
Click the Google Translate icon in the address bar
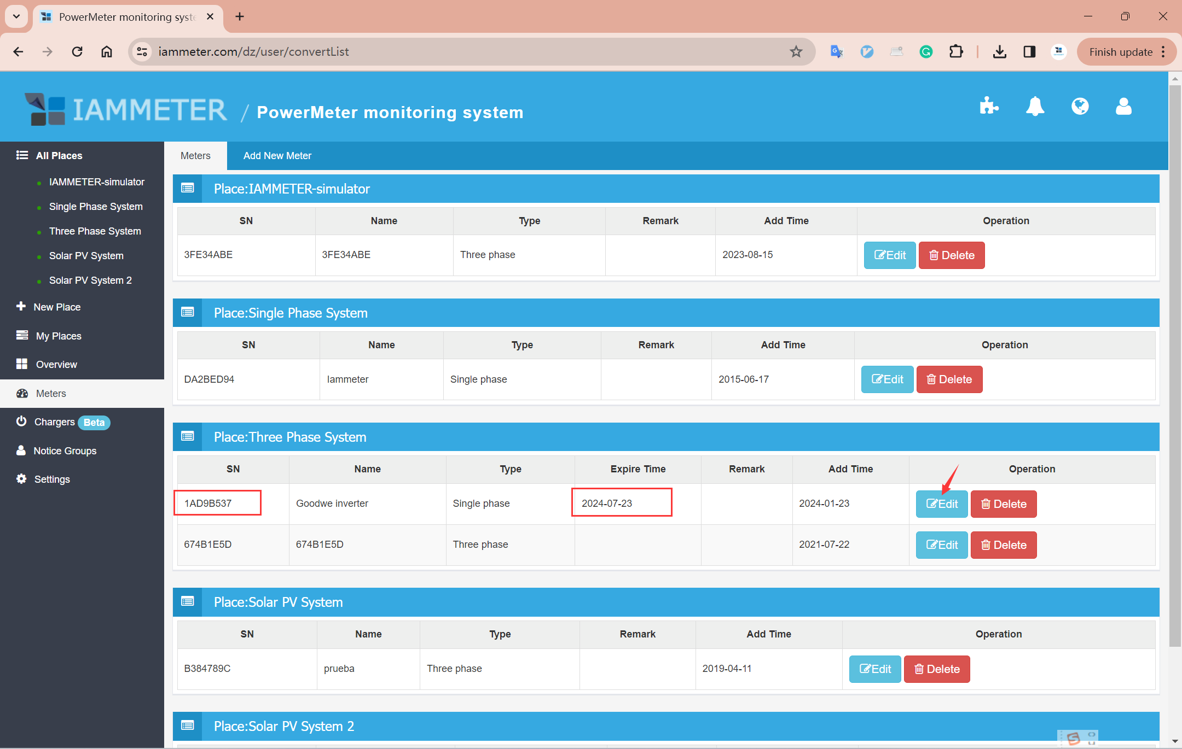coord(837,52)
